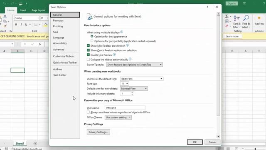Click info icon next to Enable Live Preview
Viewport: 266px width, 150px height.
click(x=114, y=55)
